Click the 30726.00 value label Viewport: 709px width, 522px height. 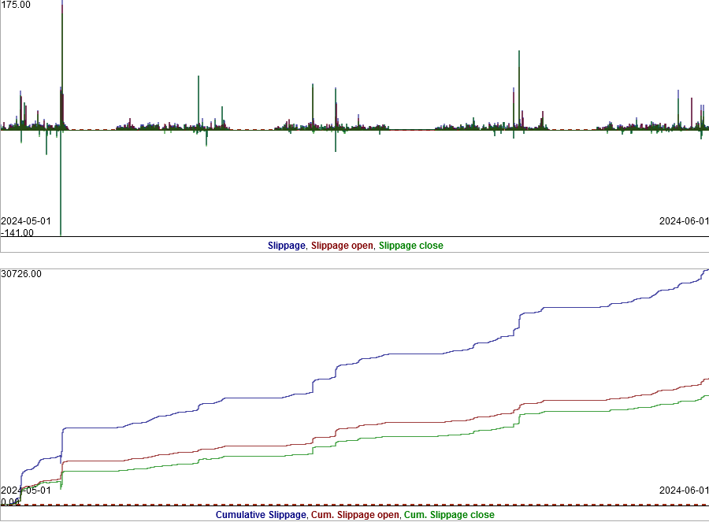[x=20, y=272]
